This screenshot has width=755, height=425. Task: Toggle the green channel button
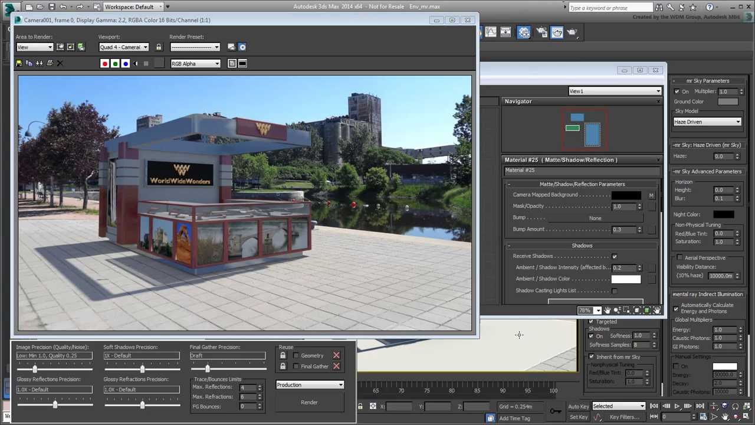115,64
